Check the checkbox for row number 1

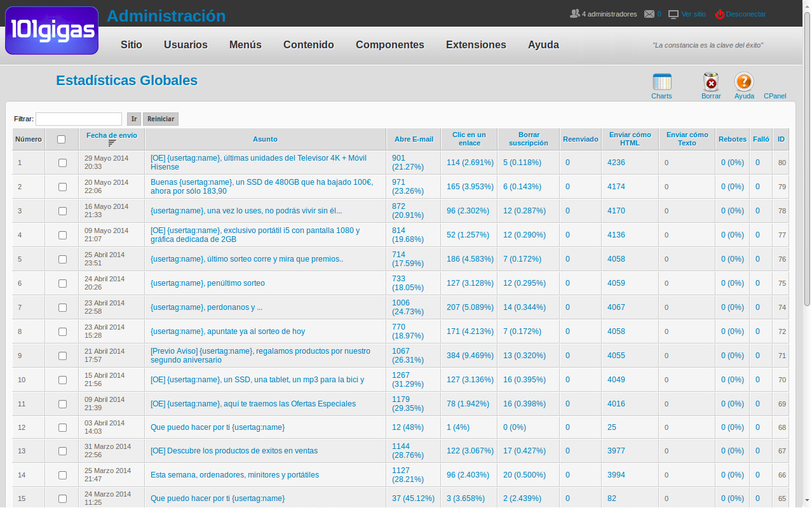pos(62,163)
